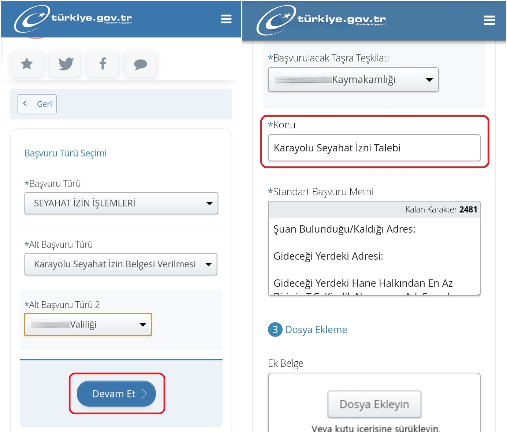The height and width of the screenshot is (433, 507).
Task: Expand the Başvuru Türü dropdown
Action: tap(121, 203)
